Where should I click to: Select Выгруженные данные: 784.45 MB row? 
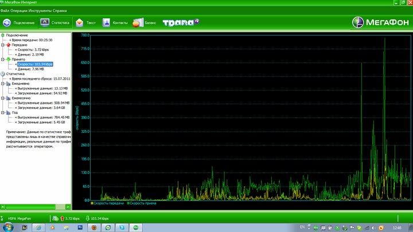coord(44,117)
